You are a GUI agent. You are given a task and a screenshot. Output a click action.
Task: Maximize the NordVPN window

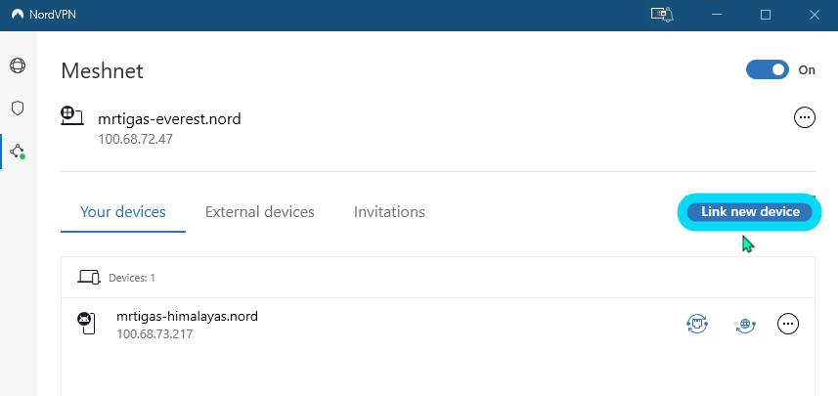pos(766,15)
